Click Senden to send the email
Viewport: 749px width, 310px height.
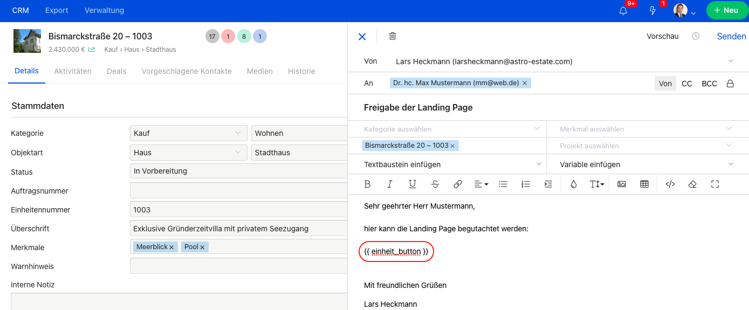(731, 36)
